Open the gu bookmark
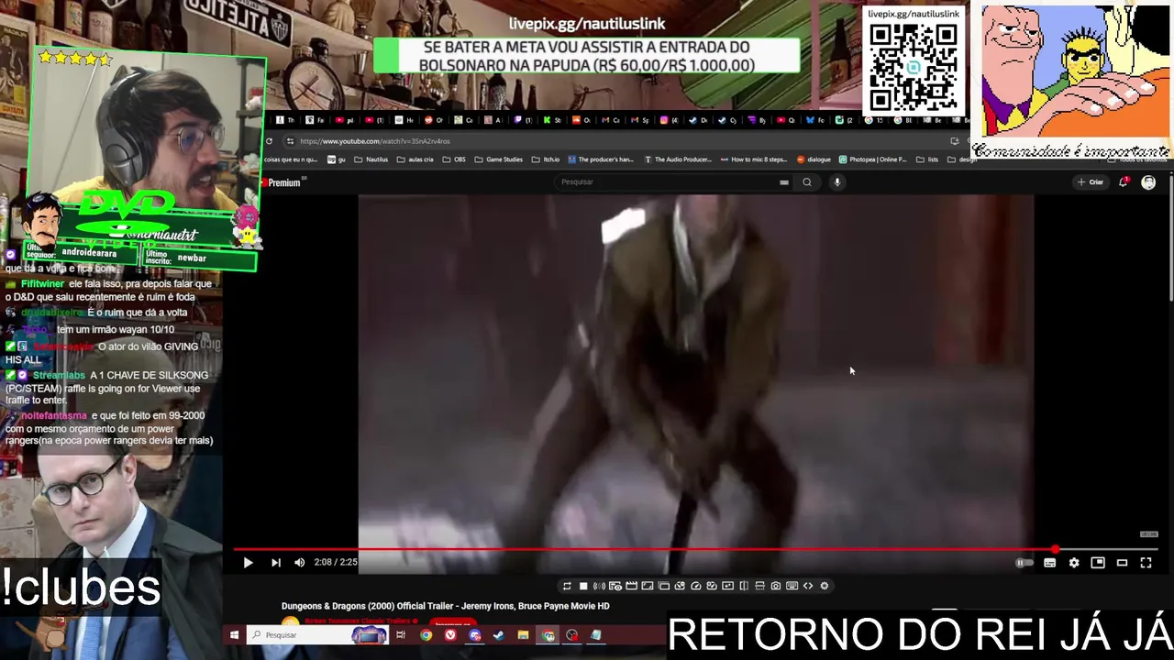 (x=337, y=159)
